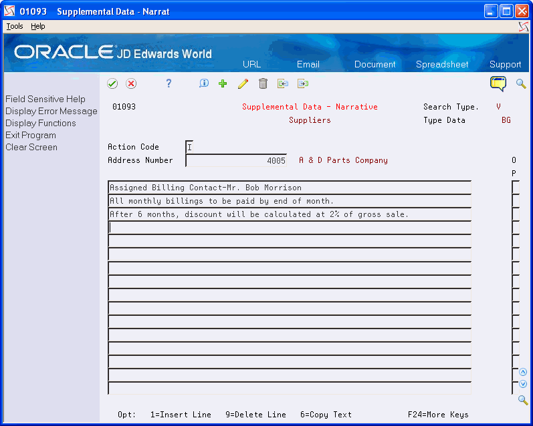The image size is (533, 426).
Task: Click the red X cancel icon
Action: coord(131,83)
